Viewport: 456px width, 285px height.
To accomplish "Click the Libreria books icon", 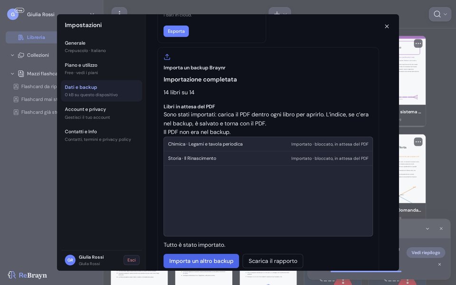I will 20,37.
